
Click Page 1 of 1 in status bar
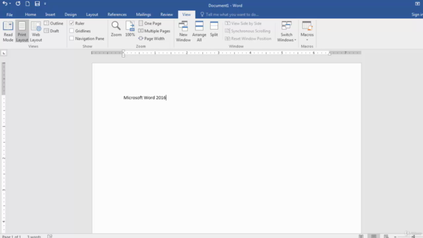12,237
